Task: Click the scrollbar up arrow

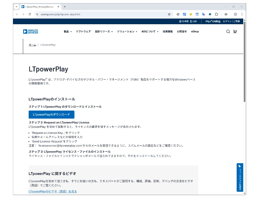Action: tap(245, 20)
